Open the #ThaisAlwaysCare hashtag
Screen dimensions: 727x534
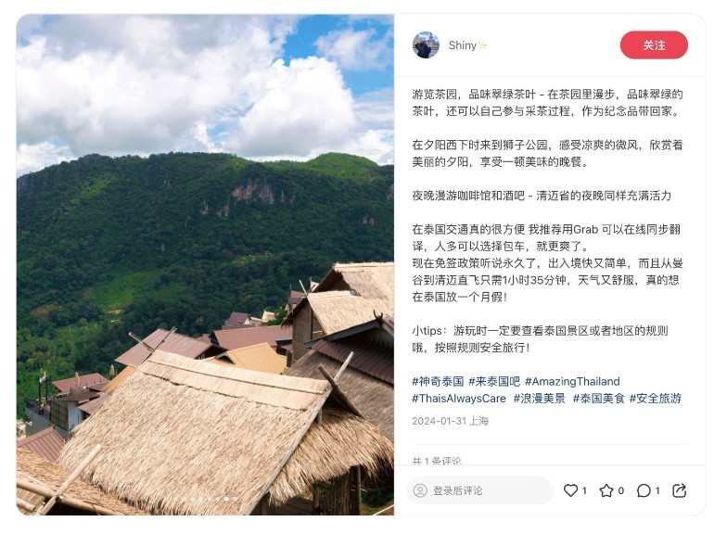[458, 399]
